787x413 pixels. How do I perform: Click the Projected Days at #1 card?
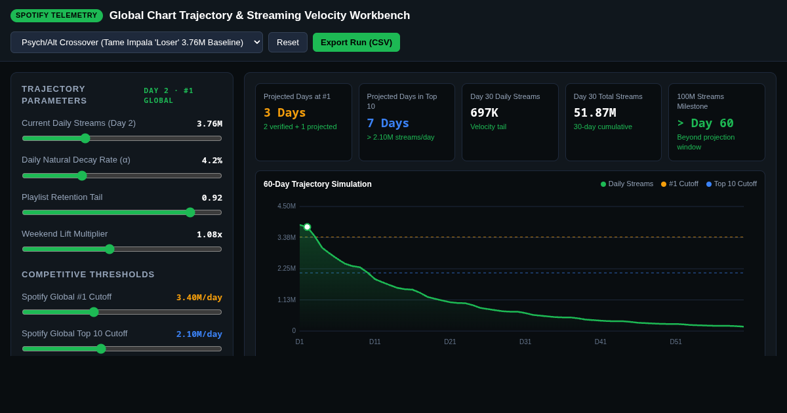coord(304,122)
